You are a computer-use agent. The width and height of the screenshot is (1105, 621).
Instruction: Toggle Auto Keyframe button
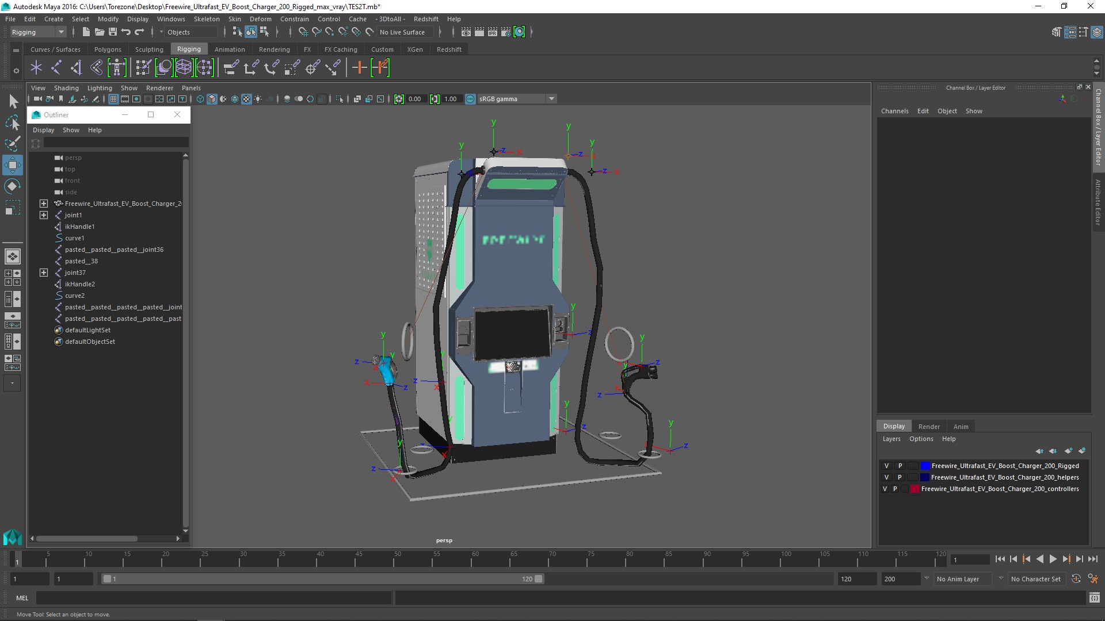click(x=1076, y=579)
